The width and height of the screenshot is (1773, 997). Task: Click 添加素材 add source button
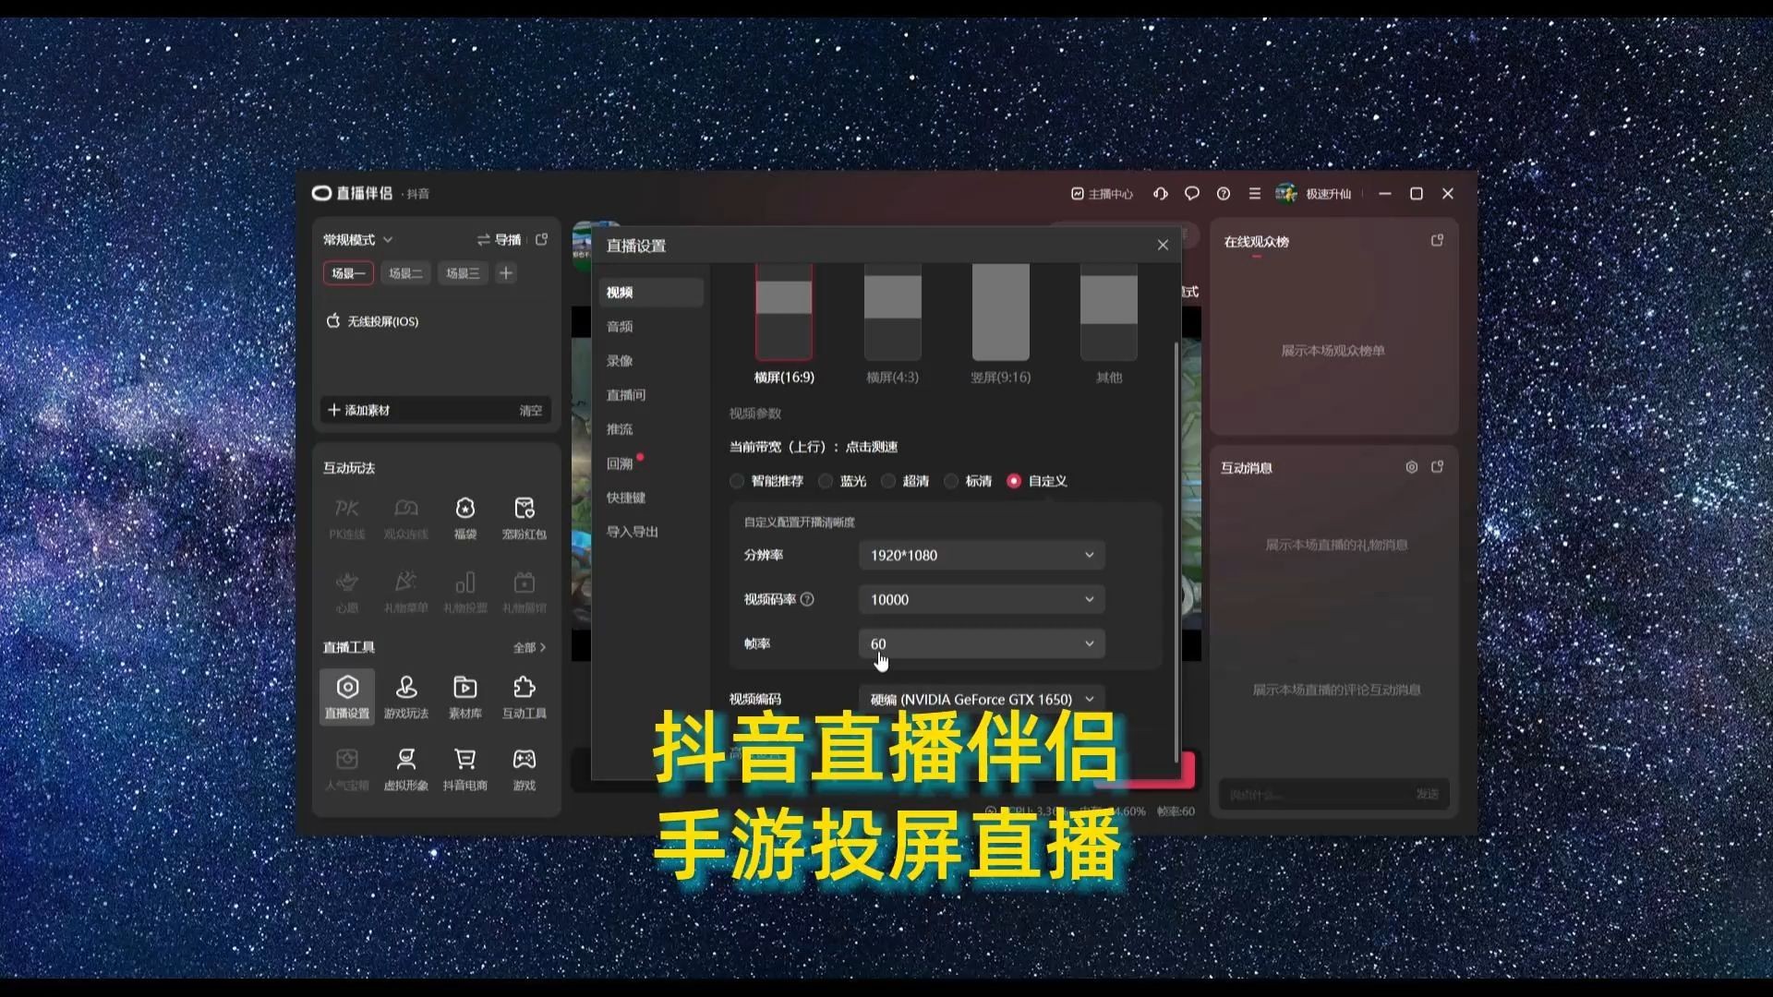(359, 410)
